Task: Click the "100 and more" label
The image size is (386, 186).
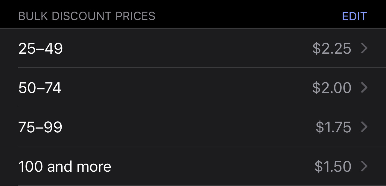Action: 65,167
